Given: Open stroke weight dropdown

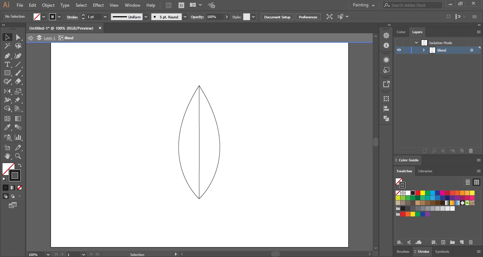Looking at the screenshot, I should pyautogui.click(x=105, y=17).
